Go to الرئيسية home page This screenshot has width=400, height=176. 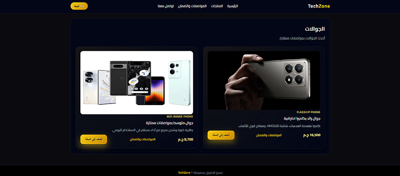(x=232, y=6)
